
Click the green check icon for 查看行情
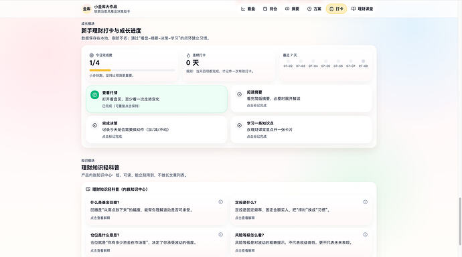(x=94, y=95)
